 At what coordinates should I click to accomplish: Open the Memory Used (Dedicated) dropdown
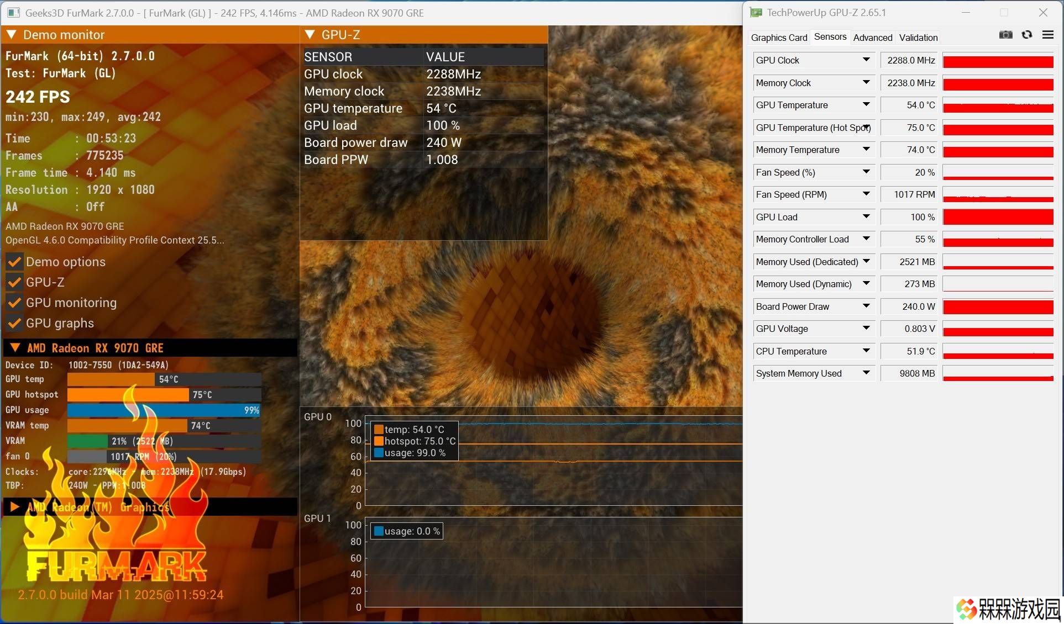click(x=866, y=262)
